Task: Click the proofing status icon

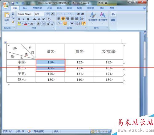Action: pyautogui.click(x=29, y=131)
